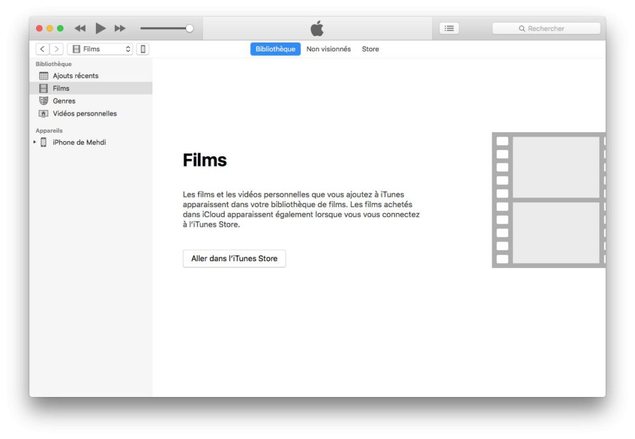Expand the iPhone de Mehdi device entry
Screen dimensions: 635x439
tap(34, 142)
